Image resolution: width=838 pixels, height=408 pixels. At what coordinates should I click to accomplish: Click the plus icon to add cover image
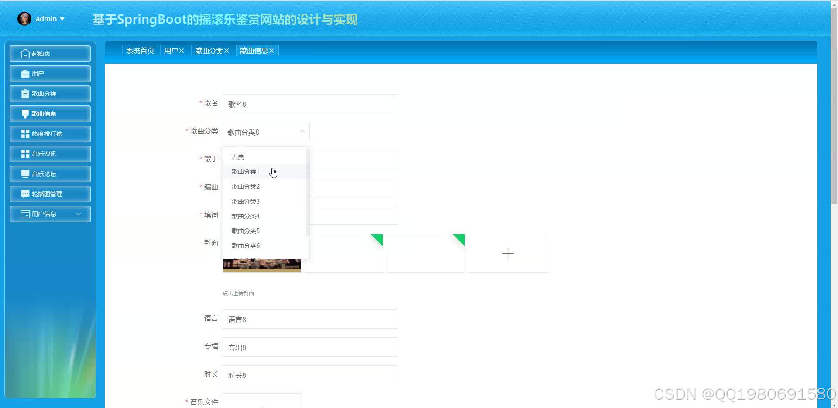(x=508, y=253)
